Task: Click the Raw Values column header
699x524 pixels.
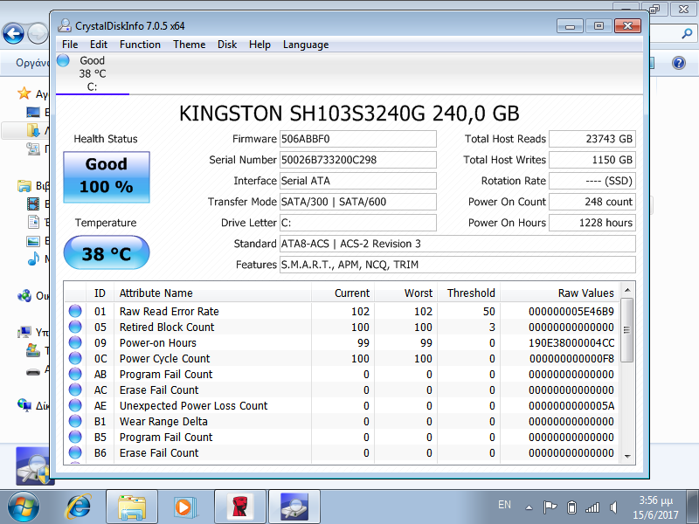Action: pos(559,293)
